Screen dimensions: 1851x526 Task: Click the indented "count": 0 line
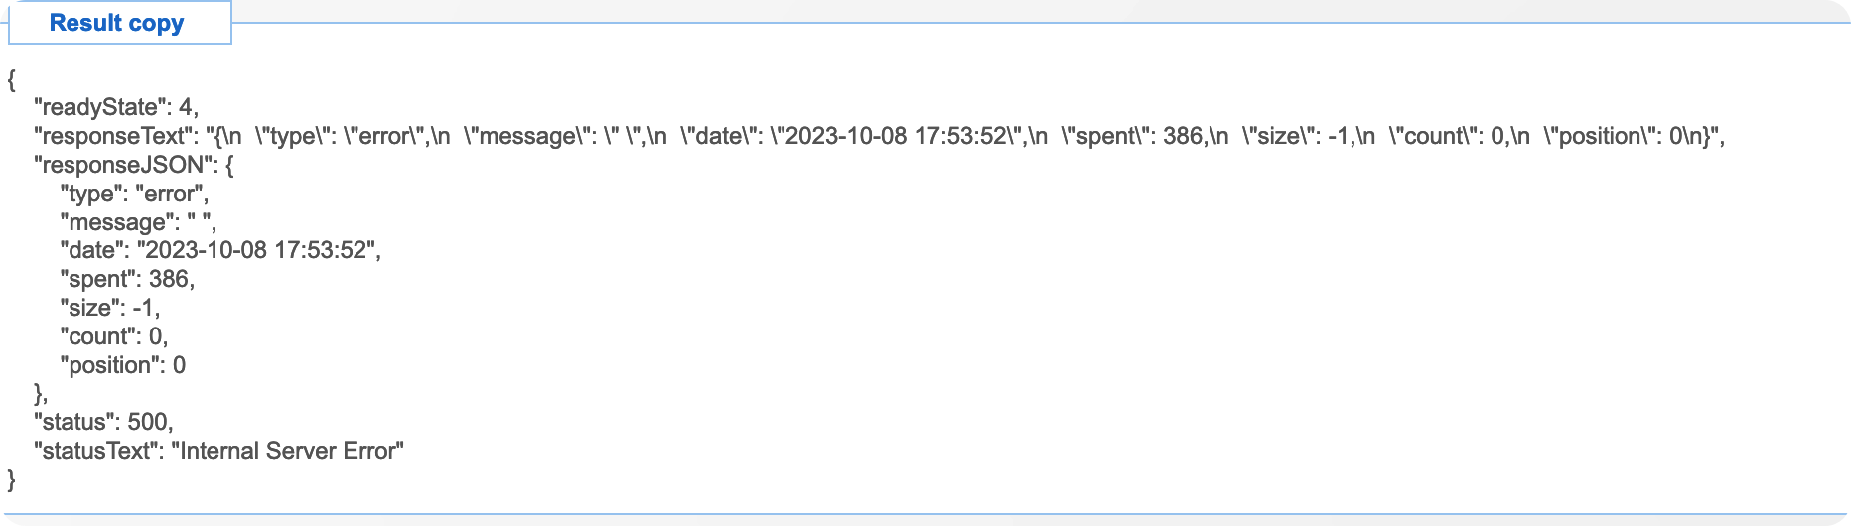pos(113,336)
